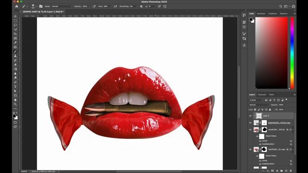Create new fill or adjustment layer icon
The image size is (308, 173).
277,171
